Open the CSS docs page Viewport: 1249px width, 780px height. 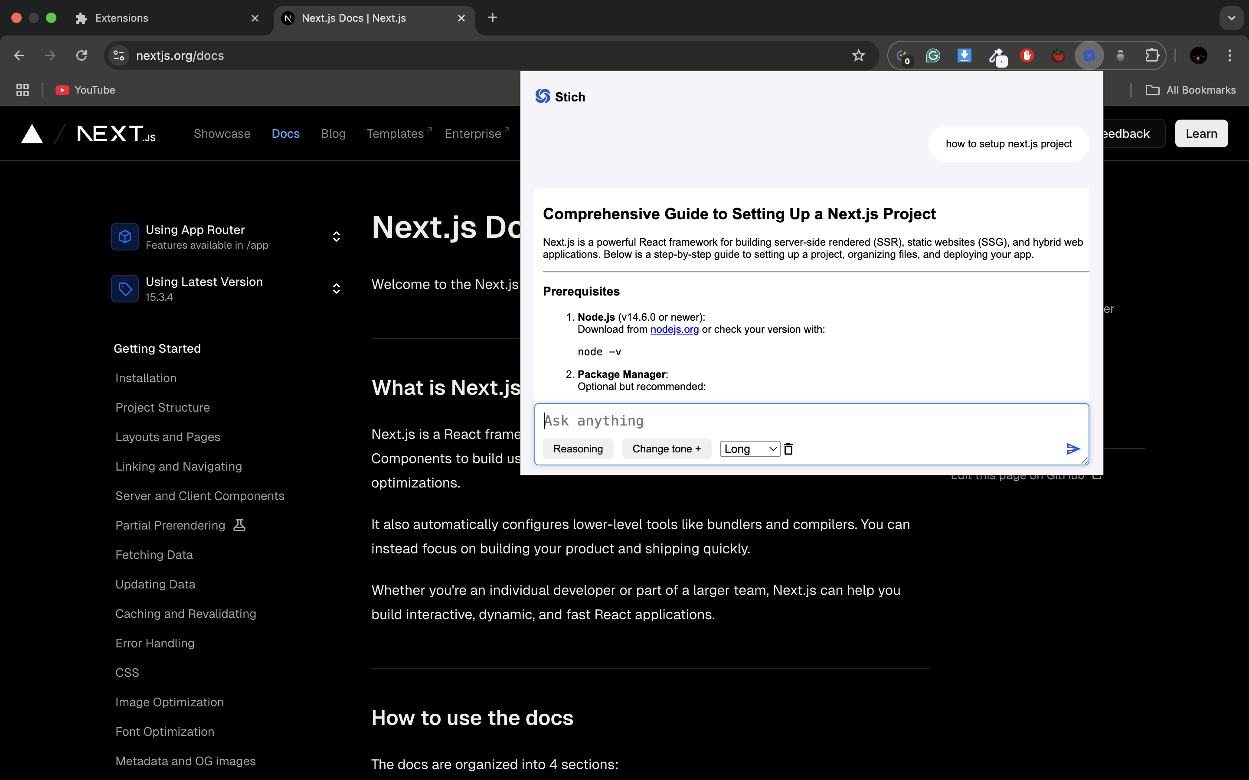point(127,673)
